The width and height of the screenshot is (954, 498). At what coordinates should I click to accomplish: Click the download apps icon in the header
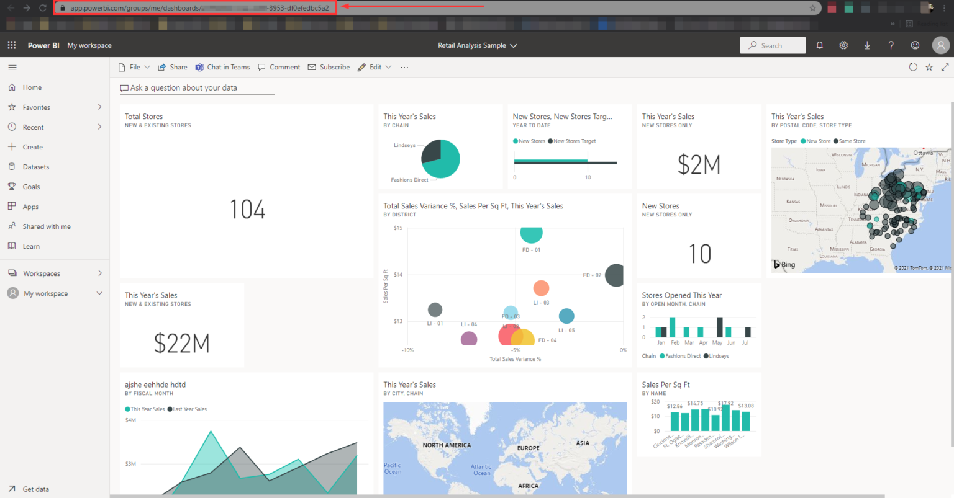pyautogui.click(x=867, y=45)
